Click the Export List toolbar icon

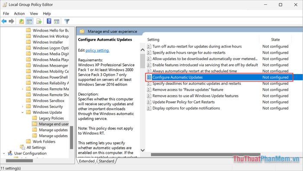click(x=39, y=21)
